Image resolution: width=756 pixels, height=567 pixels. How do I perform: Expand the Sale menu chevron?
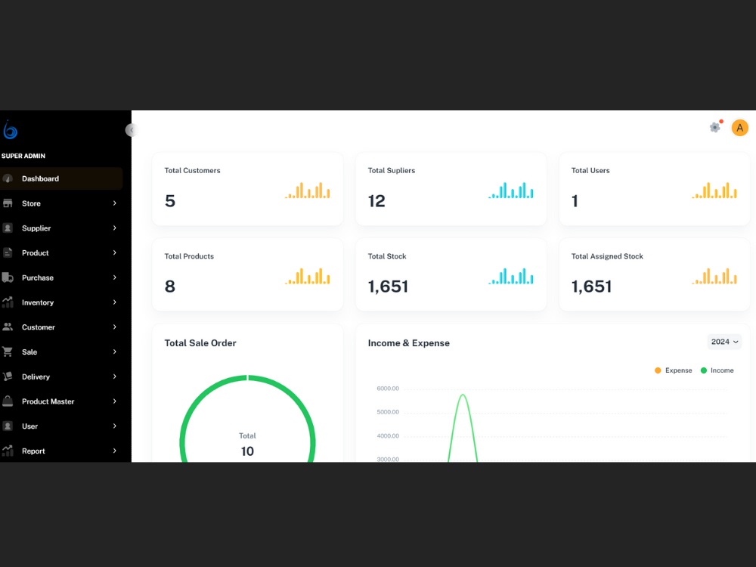pos(115,352)
